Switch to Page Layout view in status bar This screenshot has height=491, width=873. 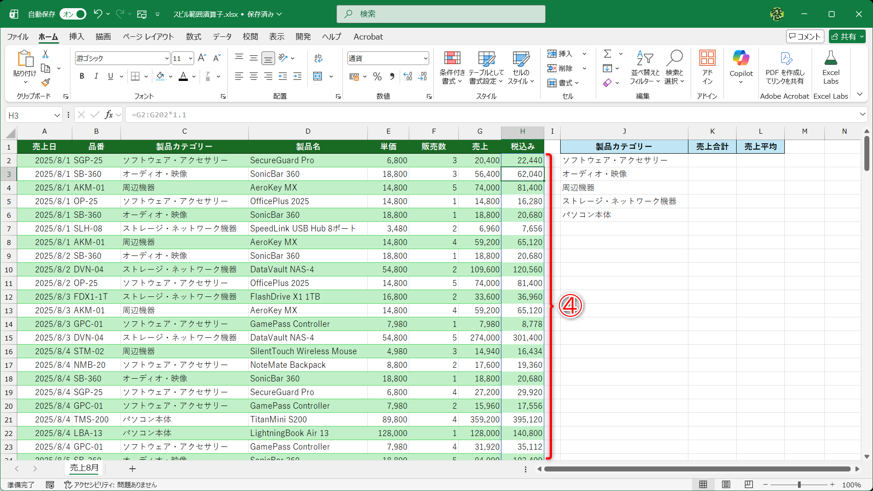[x=726, y=485]
